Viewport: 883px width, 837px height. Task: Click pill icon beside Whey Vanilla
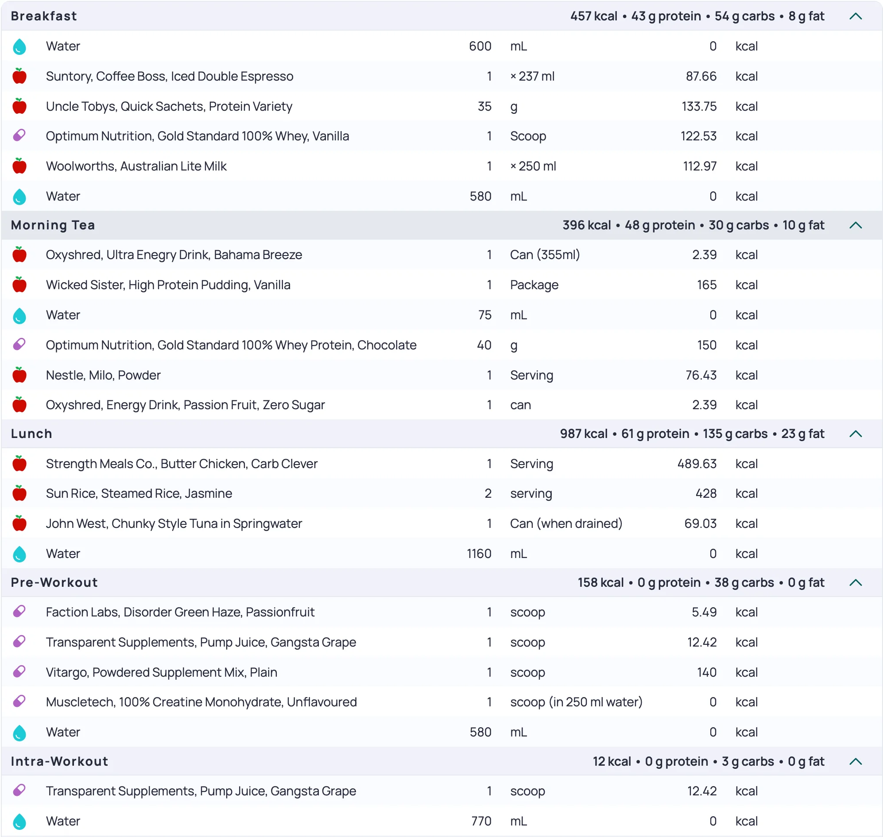pyautogui.click(x=19, y=136)
